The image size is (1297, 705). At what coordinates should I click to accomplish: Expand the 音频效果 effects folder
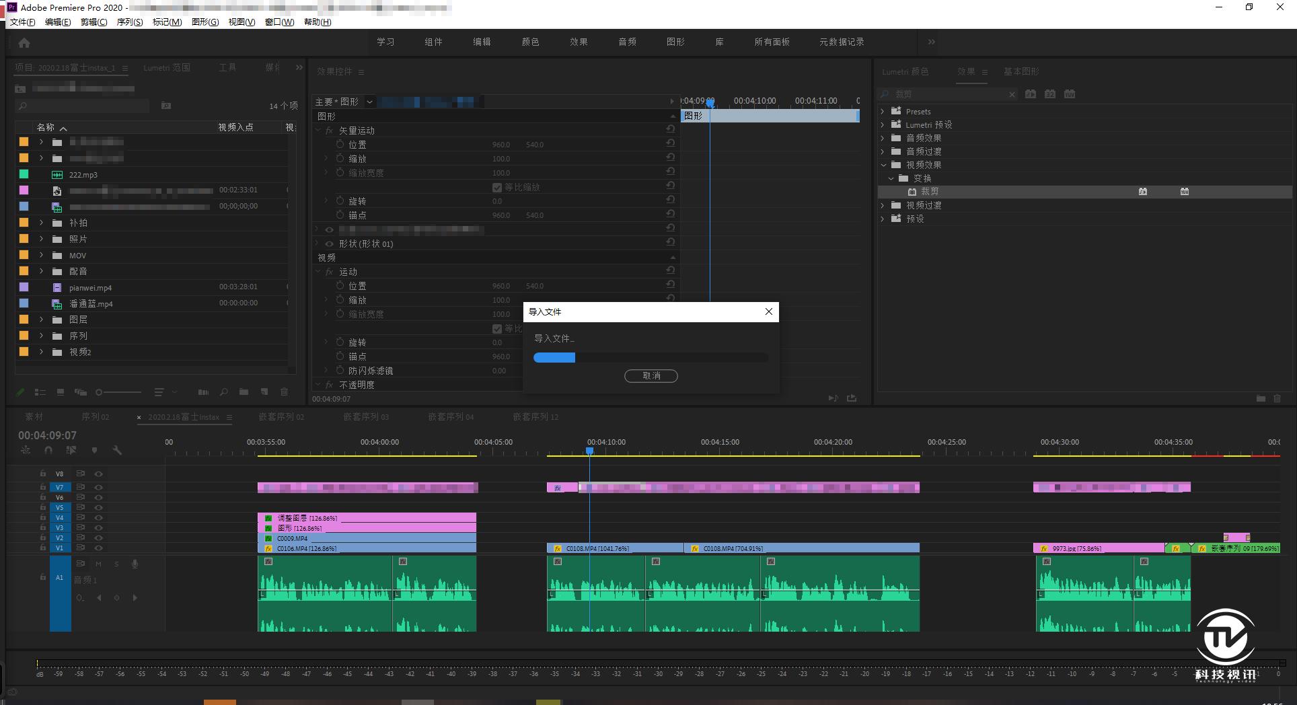[x=883, y=138]
